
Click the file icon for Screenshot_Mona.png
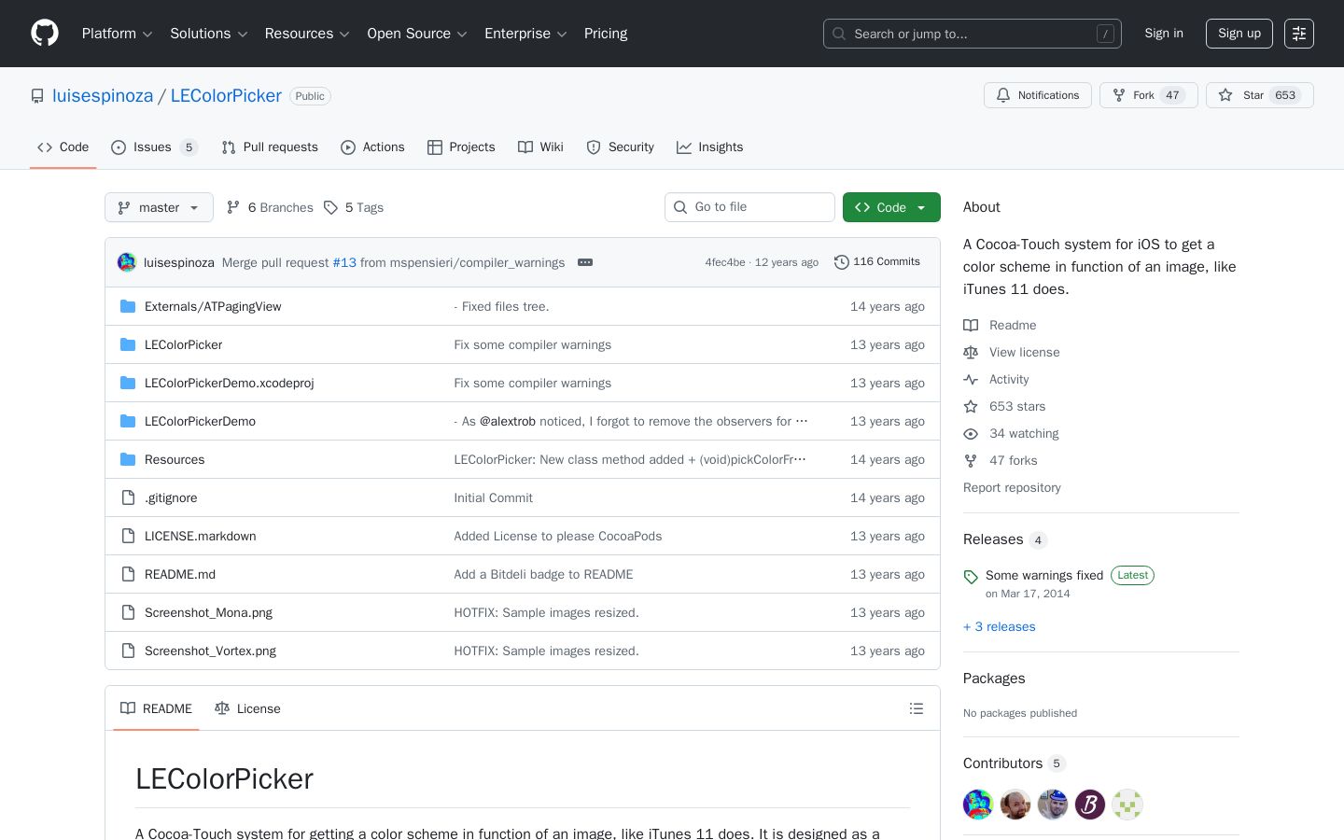point(128,612)
